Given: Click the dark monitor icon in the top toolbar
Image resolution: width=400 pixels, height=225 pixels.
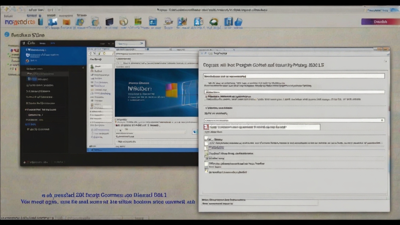Looking at the screenshot, I should pyautogui.click(x=109, y=22).
